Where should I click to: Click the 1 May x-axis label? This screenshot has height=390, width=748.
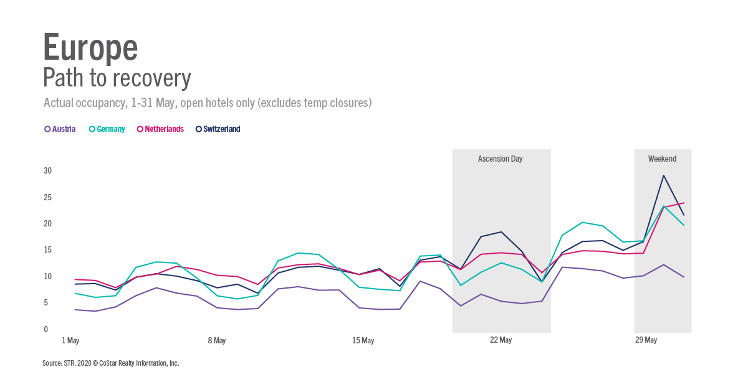70,341
